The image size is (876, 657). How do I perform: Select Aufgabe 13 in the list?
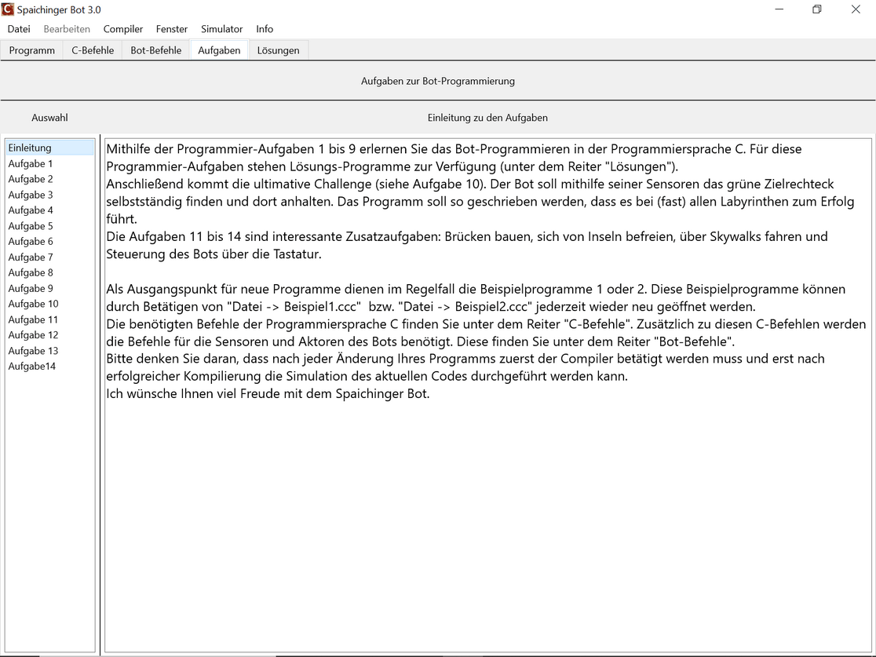50,351
